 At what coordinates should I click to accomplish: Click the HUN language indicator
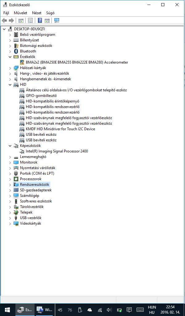coord(152,307)
